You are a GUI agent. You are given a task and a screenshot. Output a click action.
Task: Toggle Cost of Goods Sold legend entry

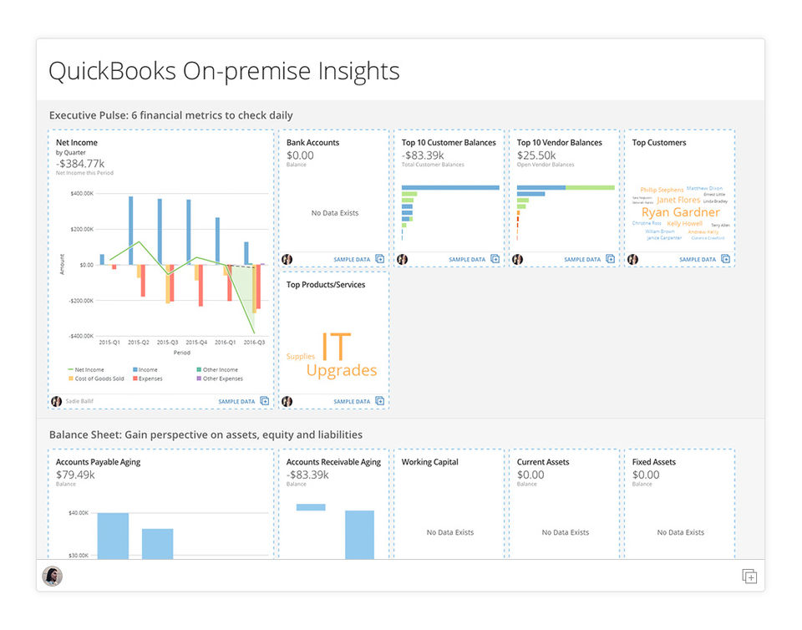[96, 379]
